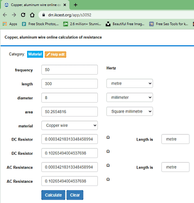
Task: Click the AC Resistance 0.10265494004537698 field
Action: coord(69,181)
